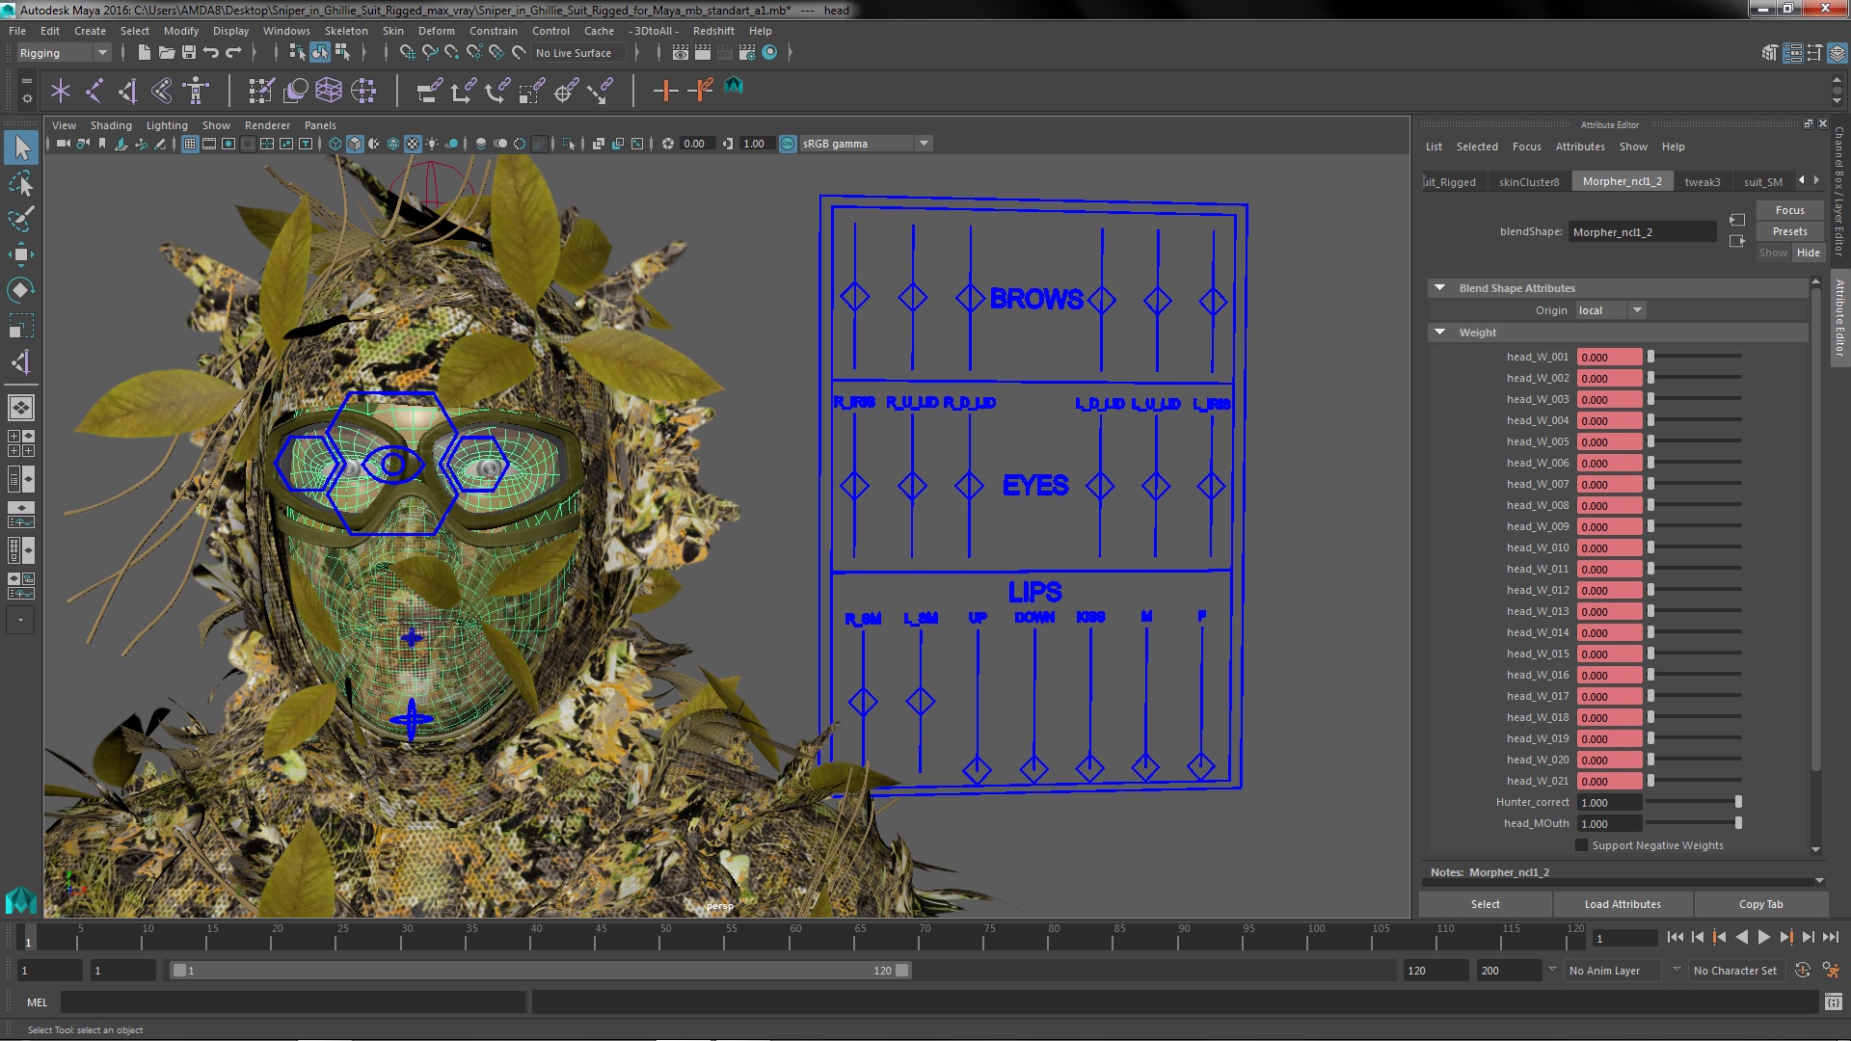Toggle use all lights in viewport
Viewport: 1851px width, 1041px height.
coord(432,144)
